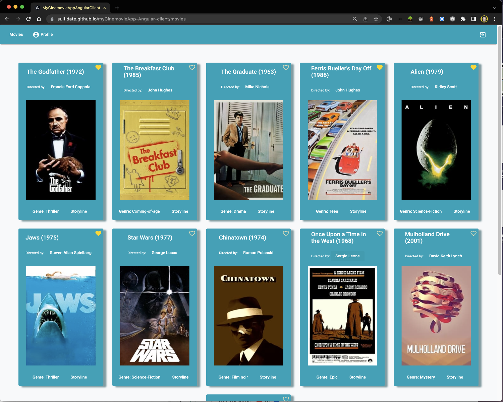This screenshot has width=503, height=402.
Task: Open Genre: Film noir on Chinatown card
Action: tap(233, 377)
